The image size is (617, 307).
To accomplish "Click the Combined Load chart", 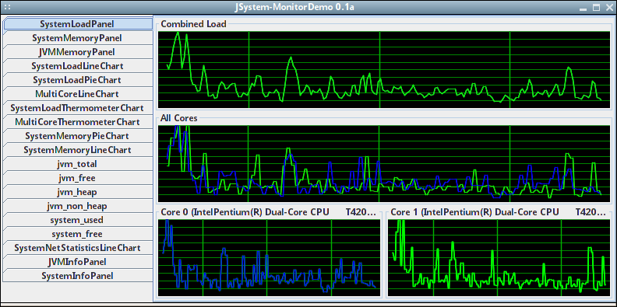I will click(x=384, y=70).
